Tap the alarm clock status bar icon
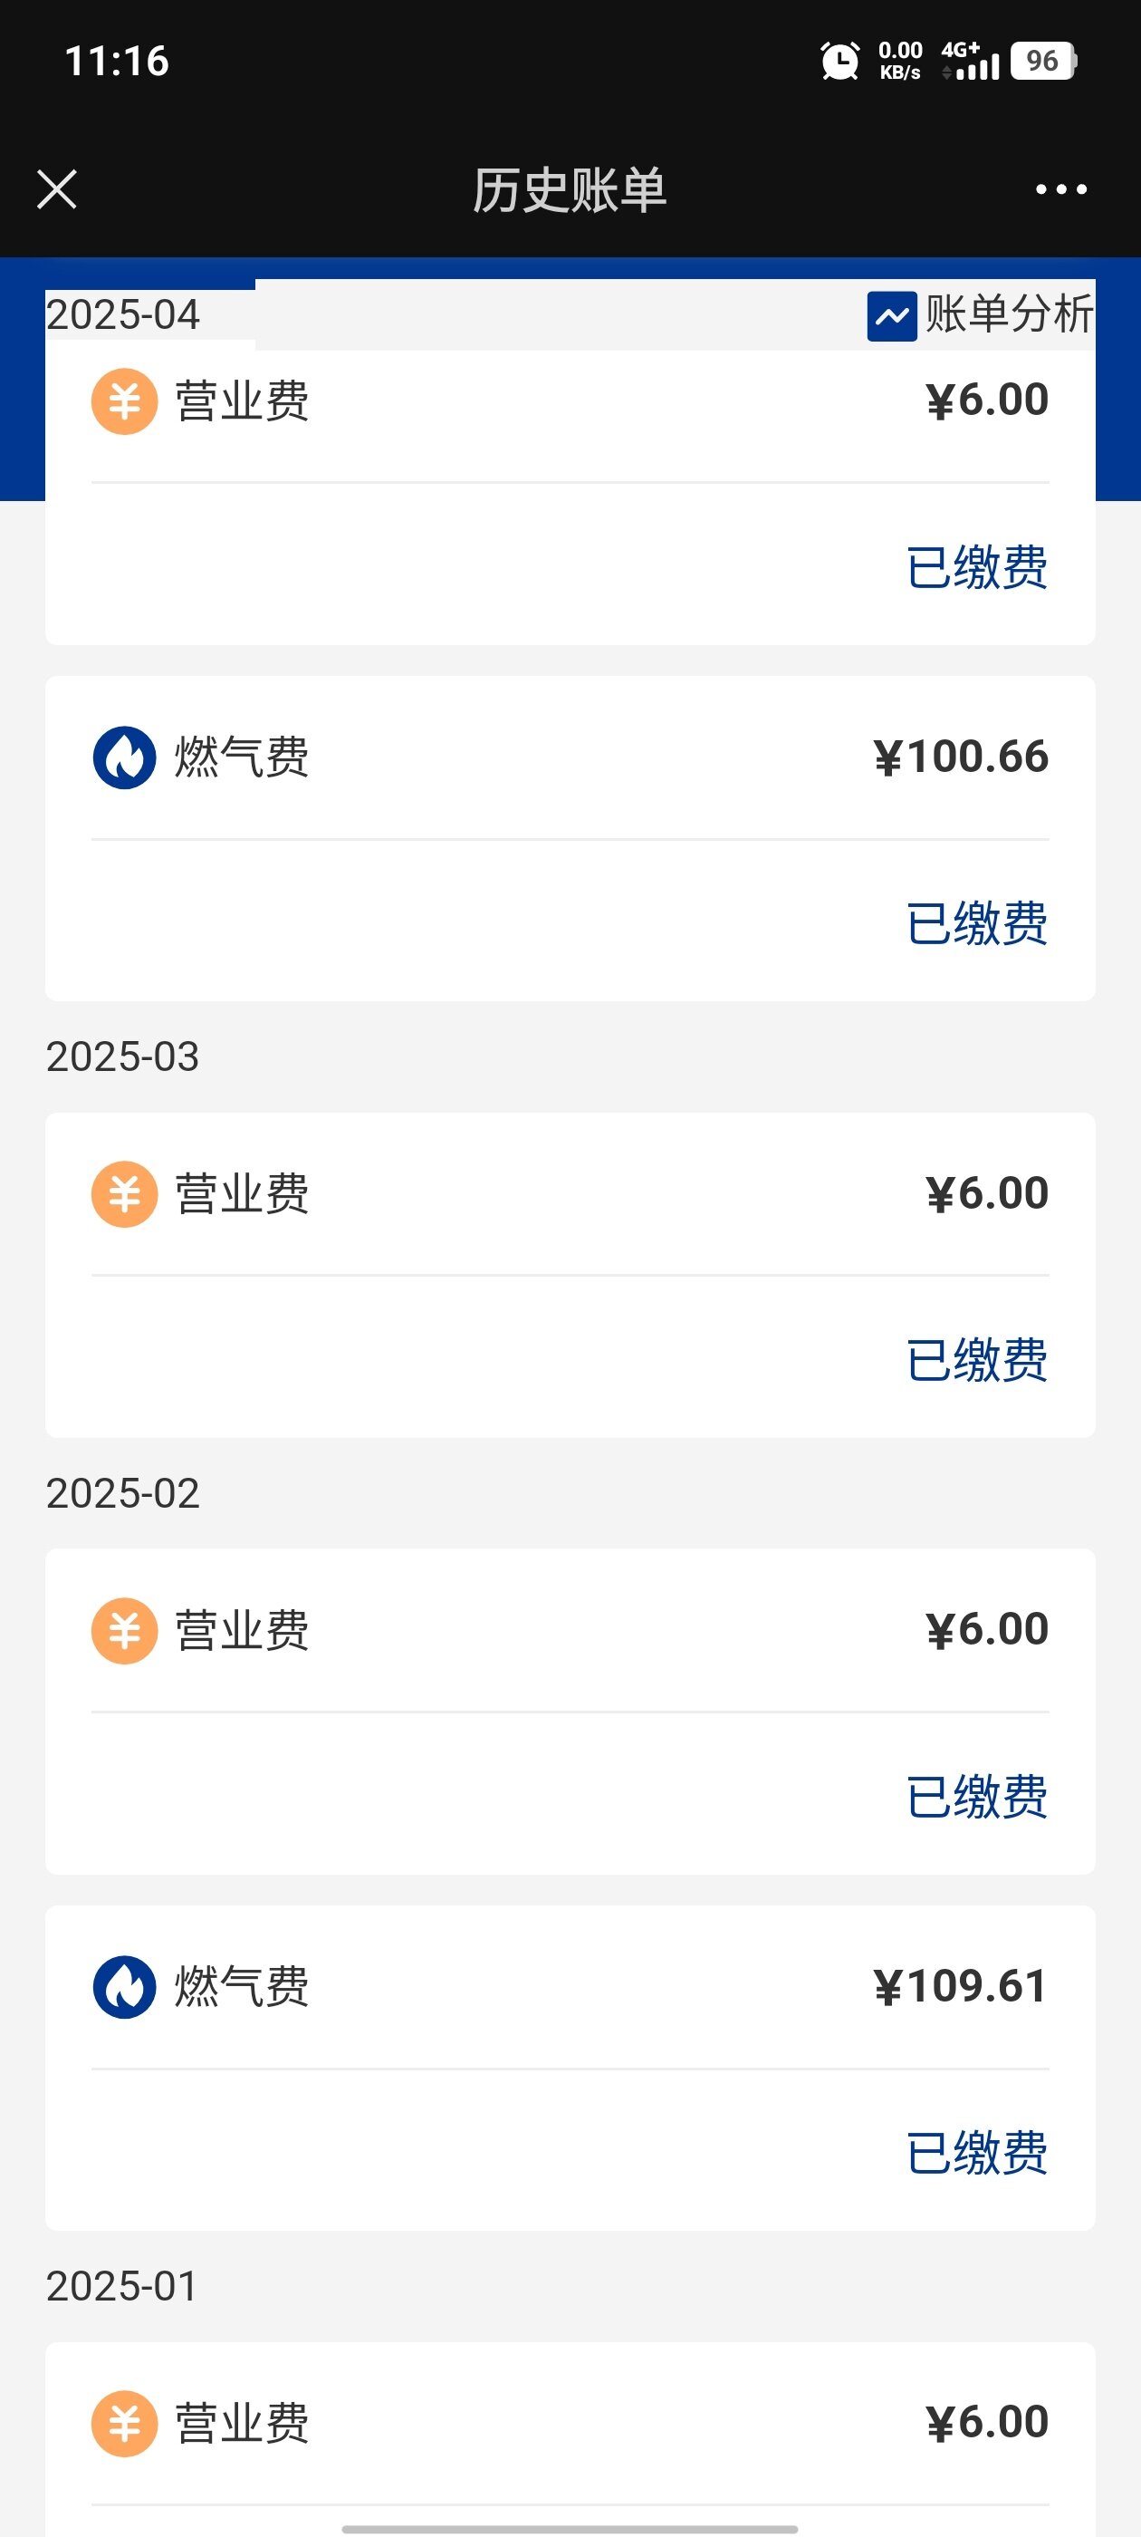 tap(839, 61)
